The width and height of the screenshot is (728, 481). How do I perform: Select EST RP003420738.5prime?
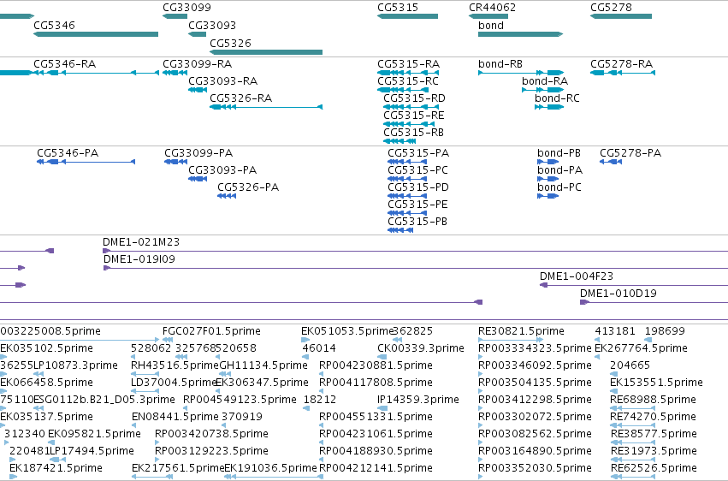click(211, 434)
